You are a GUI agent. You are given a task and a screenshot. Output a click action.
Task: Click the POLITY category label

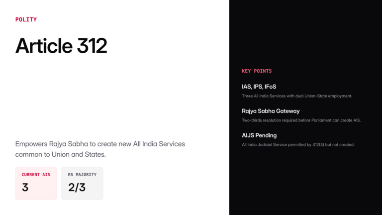pyautogui.click(x=26, y=20)
